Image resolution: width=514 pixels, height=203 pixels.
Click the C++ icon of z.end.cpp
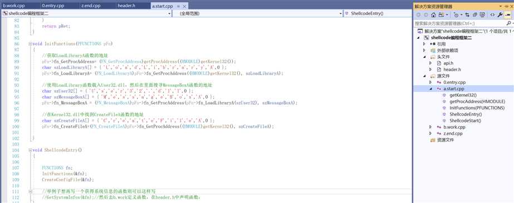pos(439,133)
